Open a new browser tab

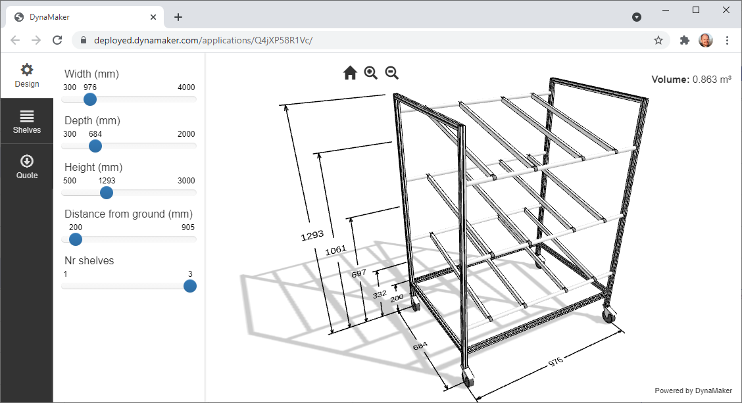178,17
